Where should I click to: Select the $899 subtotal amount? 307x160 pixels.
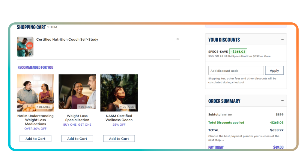click(x=280, y=114)
